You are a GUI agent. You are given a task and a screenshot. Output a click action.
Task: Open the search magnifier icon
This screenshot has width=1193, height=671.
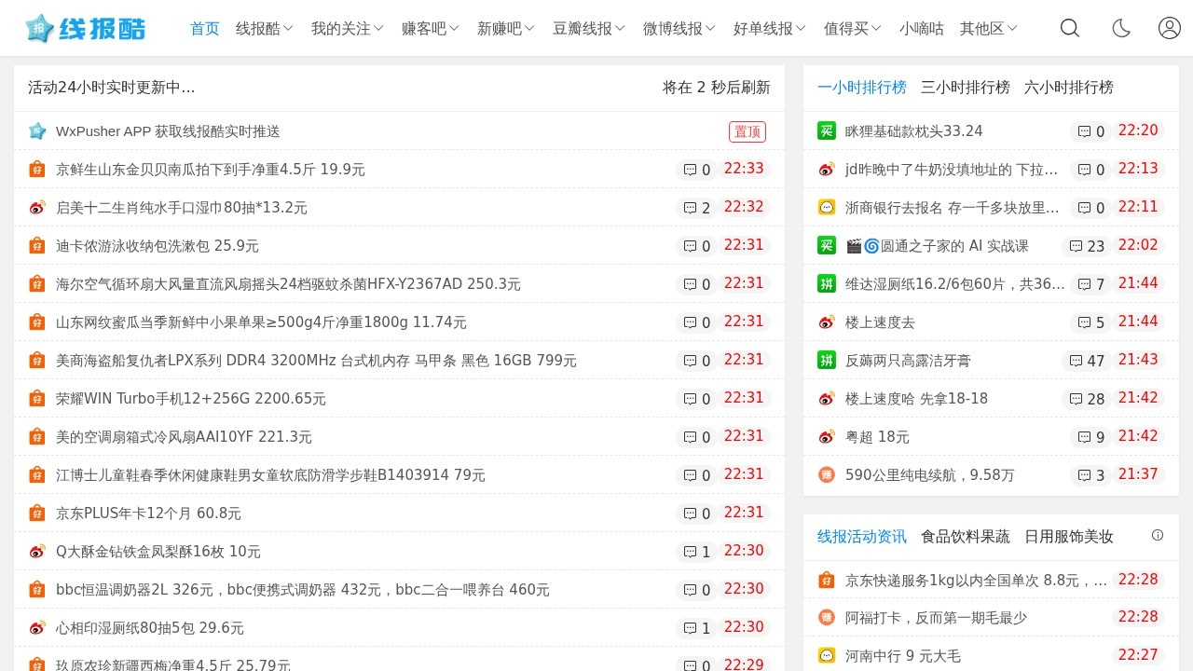tap(1070, 28)
